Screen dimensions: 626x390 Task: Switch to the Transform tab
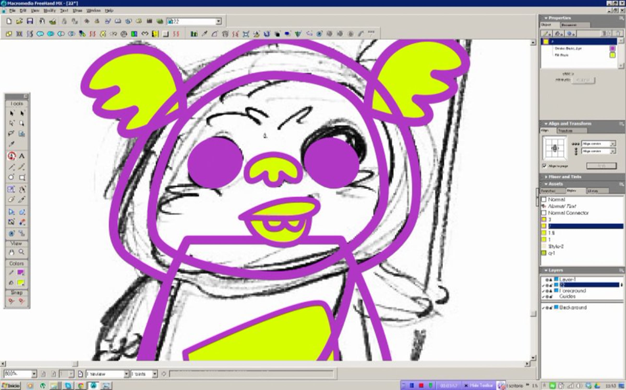[x=565, y=131]
